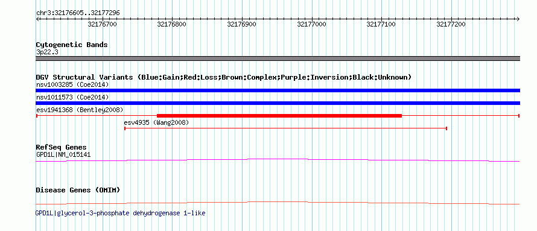
Task: Click the DGV Structural Variants track title
Action: coord(224,77)
